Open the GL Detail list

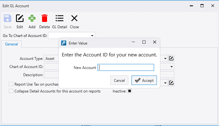pyautogui.click(x=60, y=18)
